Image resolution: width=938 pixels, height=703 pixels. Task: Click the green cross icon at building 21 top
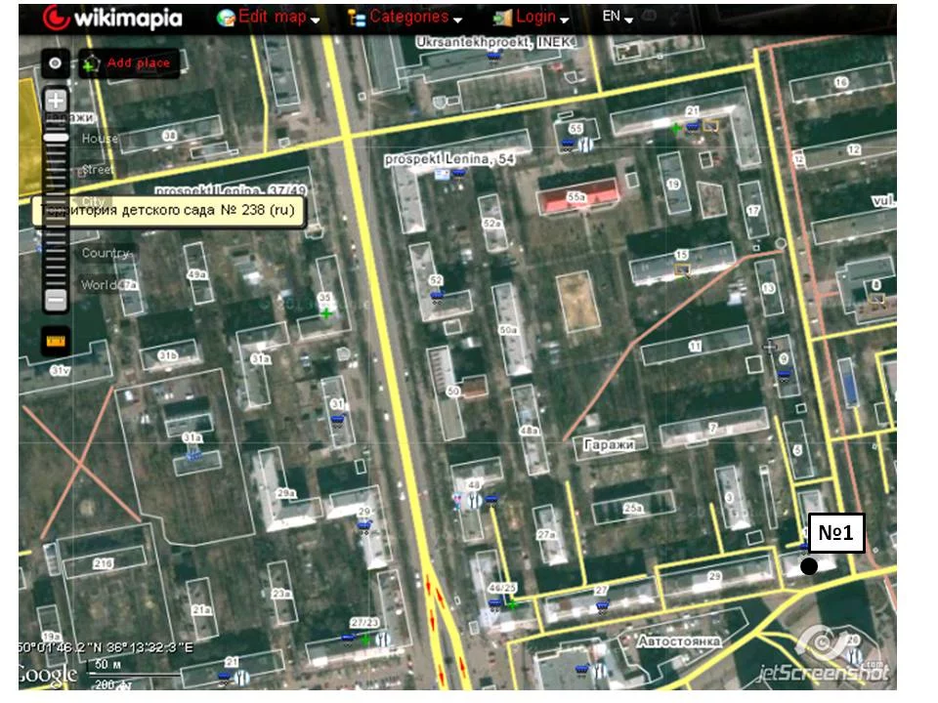tap(676, 128)
